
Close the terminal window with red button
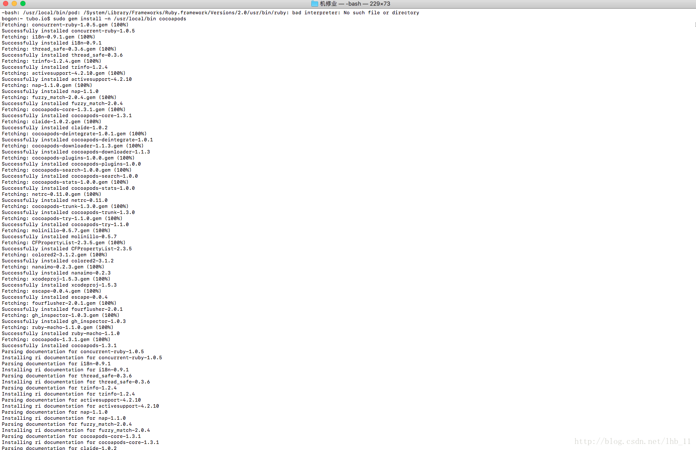[6, 3]
